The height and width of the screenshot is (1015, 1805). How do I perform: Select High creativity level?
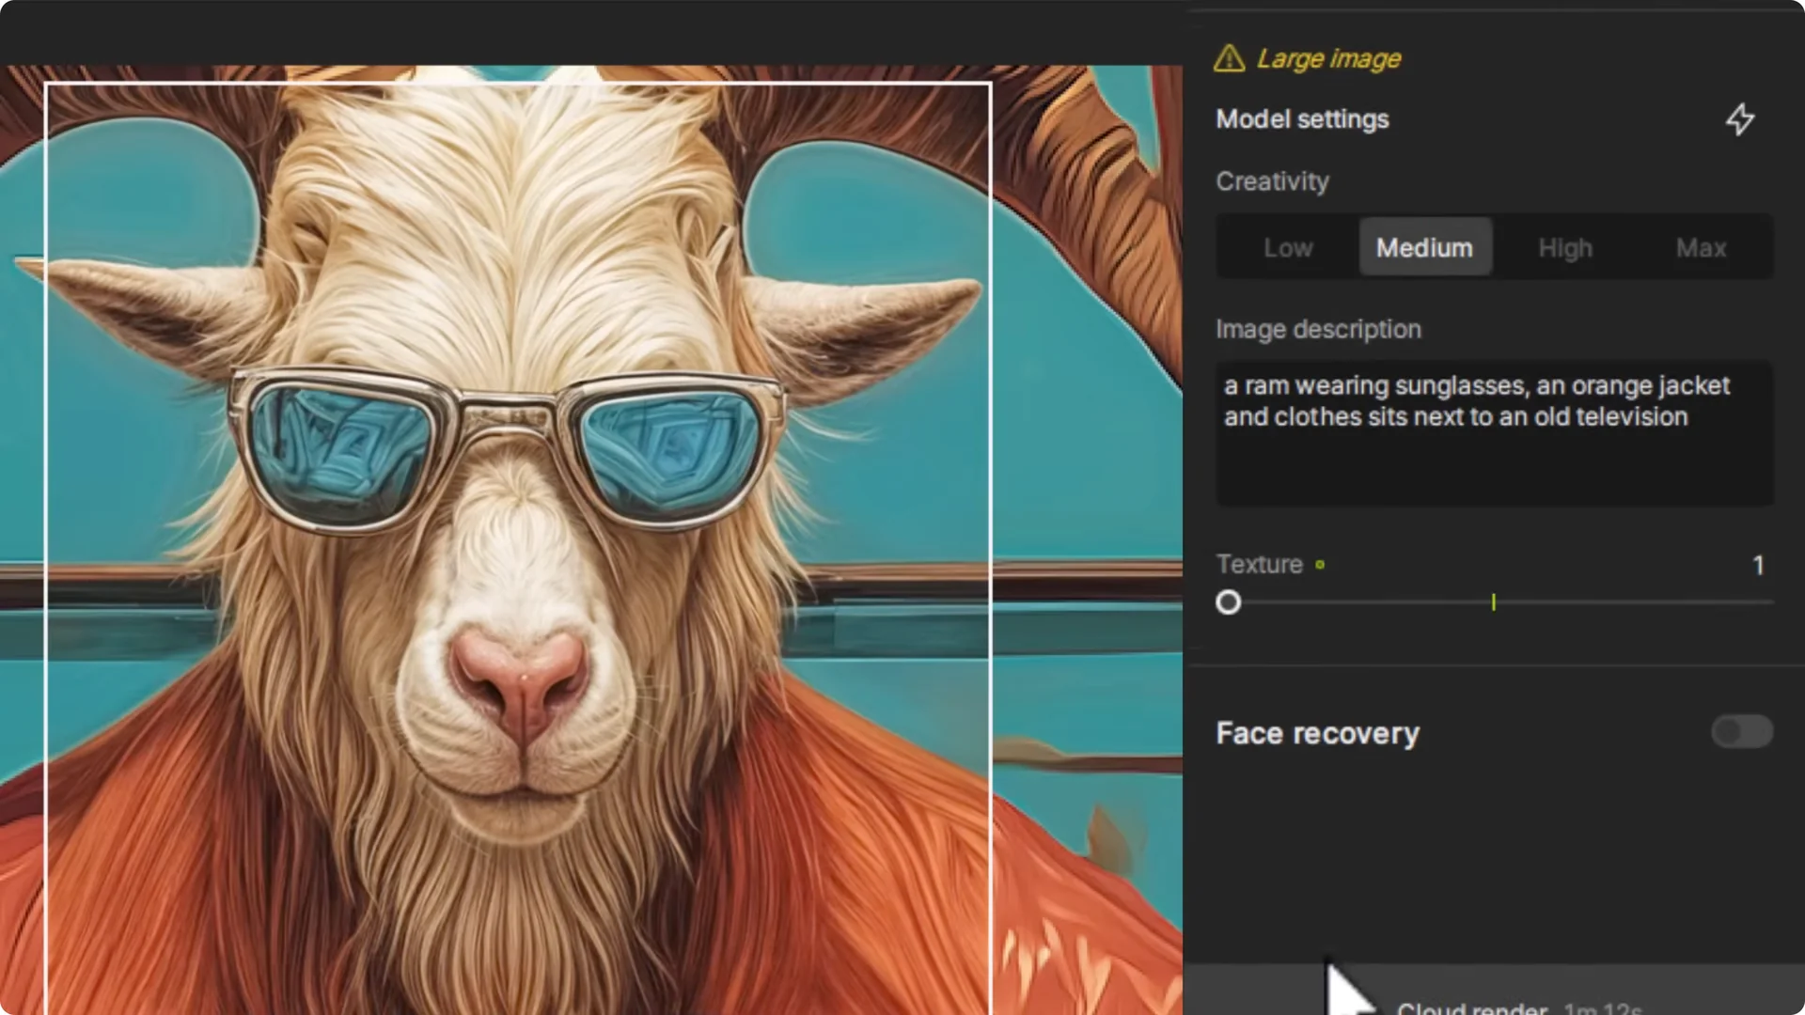coord(1564,247)
